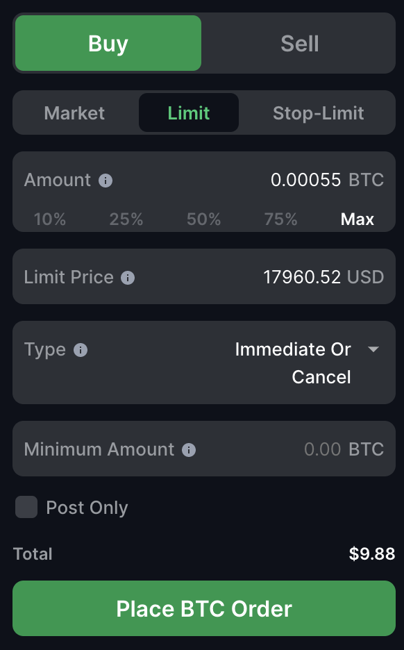This screenshot has height=650, width=404.
Task: Switch to the Sell side
Action: coord(300,43)
